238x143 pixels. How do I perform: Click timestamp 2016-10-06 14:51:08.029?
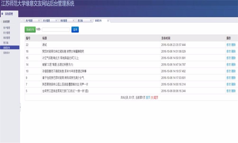pyautogui.click(x=173, y=51)
